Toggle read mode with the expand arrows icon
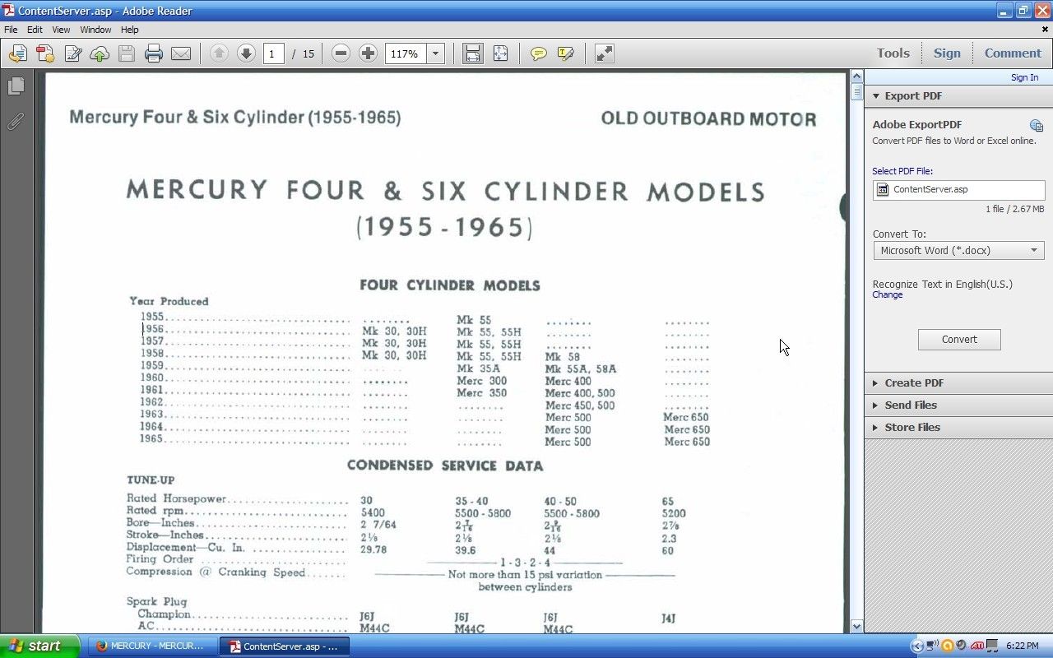Screen dimensions: 1053x658 coord(604,53)
